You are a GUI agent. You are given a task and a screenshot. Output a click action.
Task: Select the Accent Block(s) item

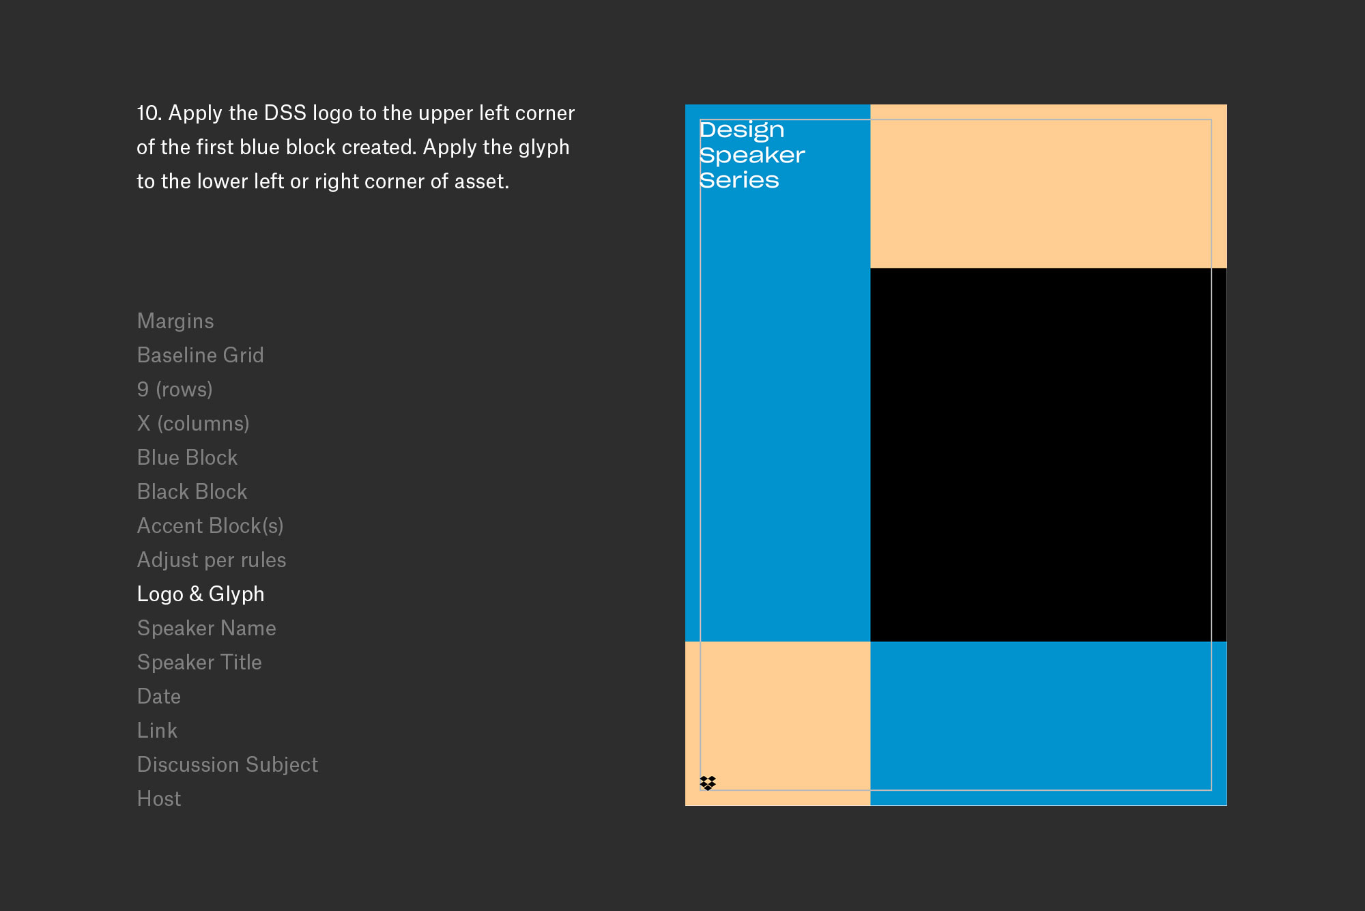[x=210, y=525]
